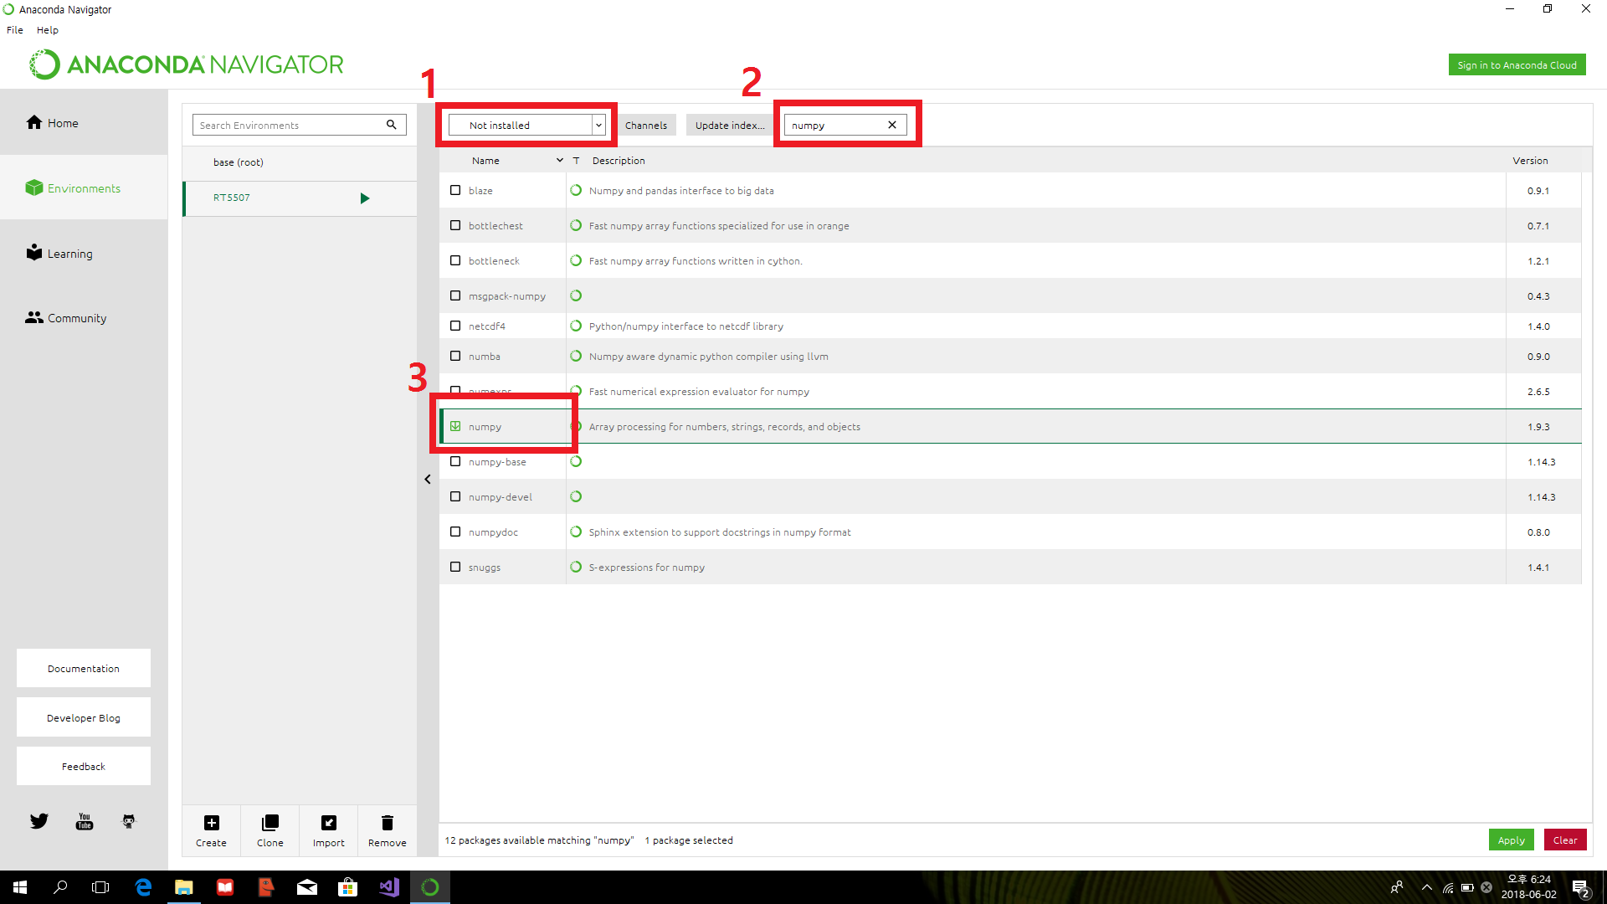This screenshot has width=1607, height=904.
Task: Open the File menu
Action: tap(15, 30)
